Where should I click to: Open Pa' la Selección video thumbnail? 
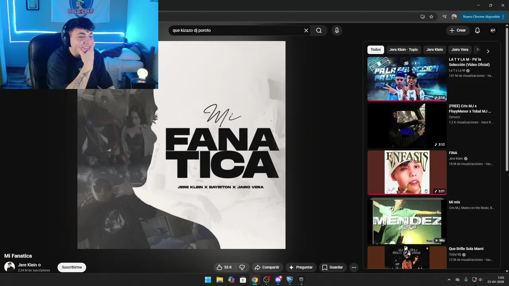(x=407, y=79)
